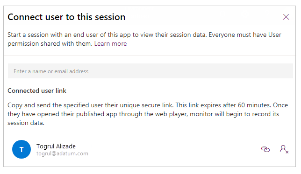Viewport: 301px width, 174px height.
Task: Click the Start a session description text
Action: 144,39
